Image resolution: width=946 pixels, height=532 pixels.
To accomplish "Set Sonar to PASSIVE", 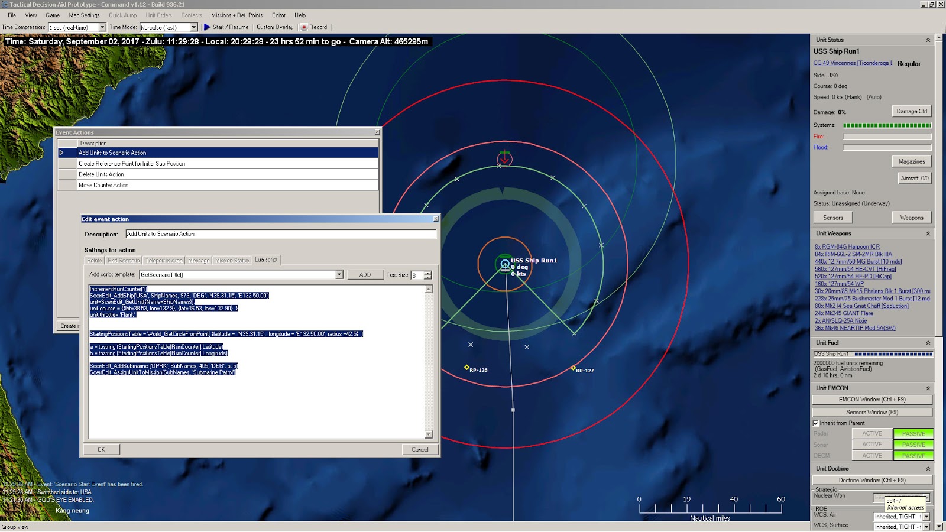I will coord(913,445).
